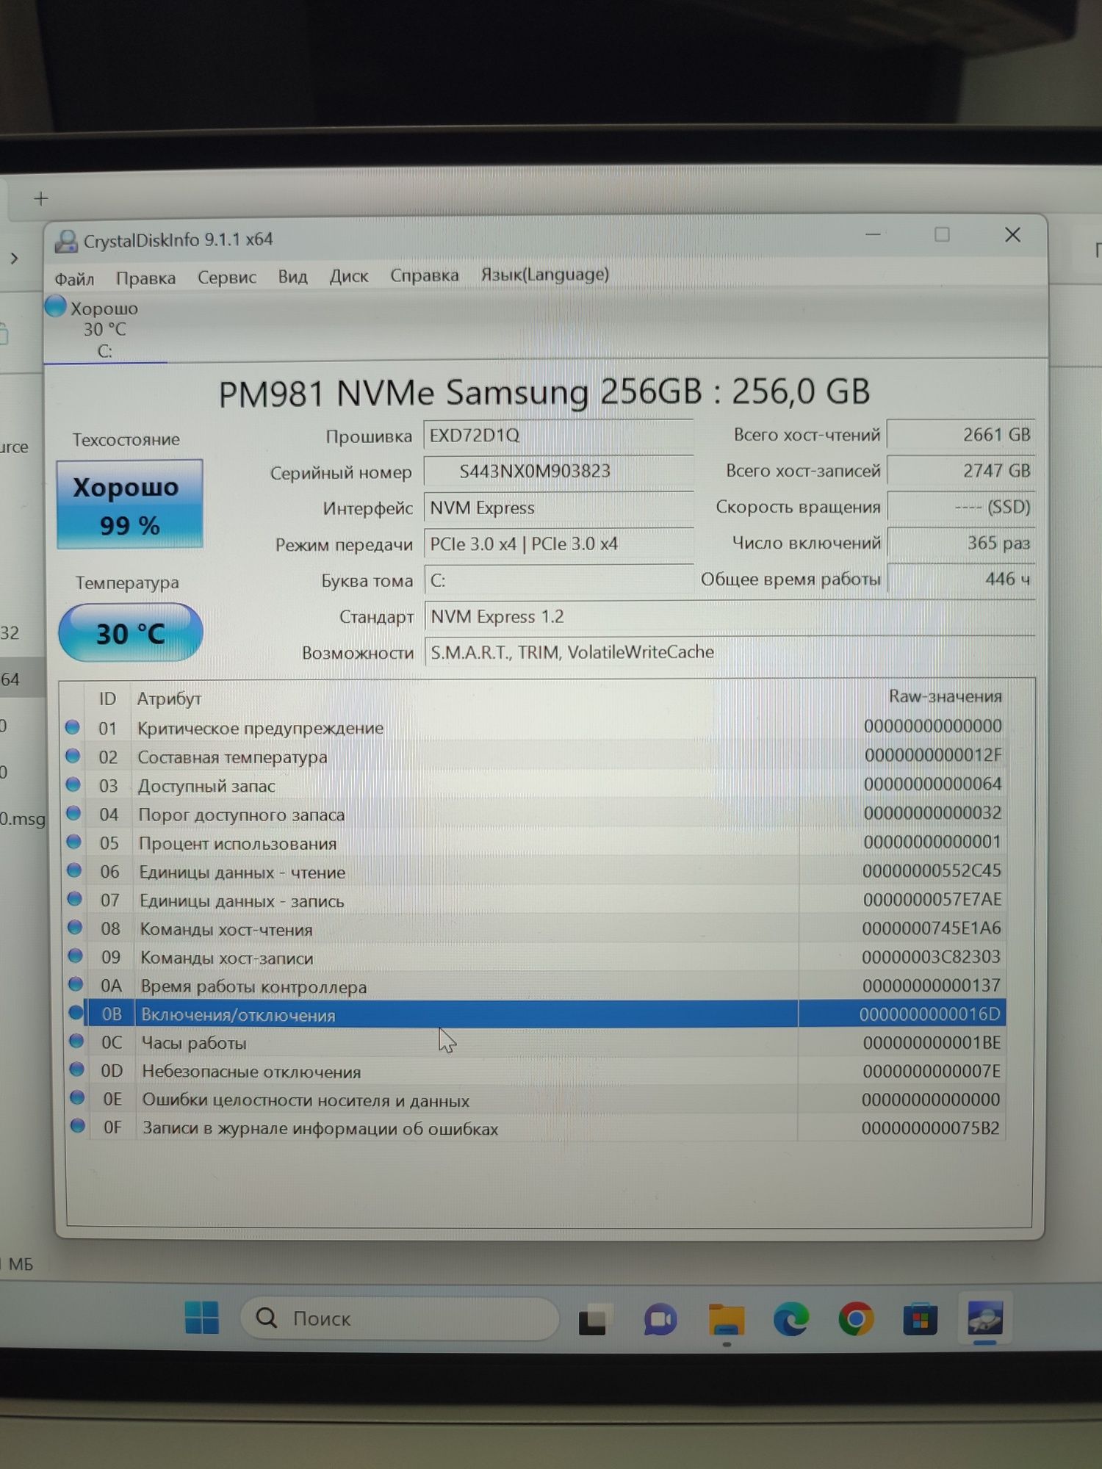Open the Язык(Language) menu

tap(544, 275)
